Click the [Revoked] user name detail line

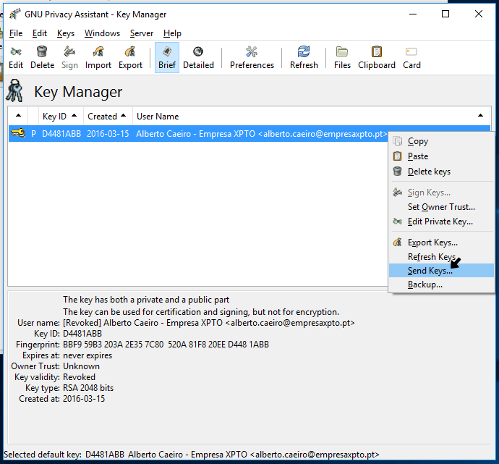209,323
